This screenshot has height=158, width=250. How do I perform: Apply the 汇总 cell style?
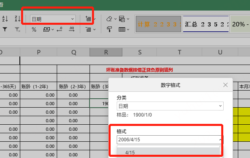click(x=206, y=24)
